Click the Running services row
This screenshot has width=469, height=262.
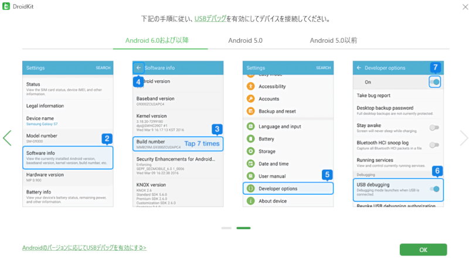(x=398, y=162)
